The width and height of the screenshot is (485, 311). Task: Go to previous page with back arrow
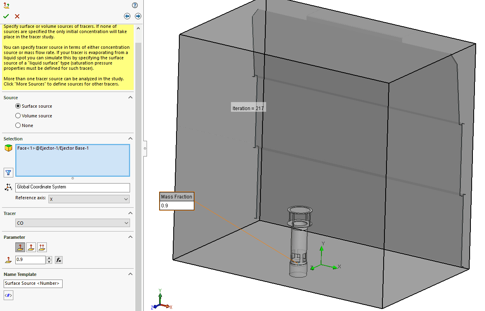coord(127,16)
